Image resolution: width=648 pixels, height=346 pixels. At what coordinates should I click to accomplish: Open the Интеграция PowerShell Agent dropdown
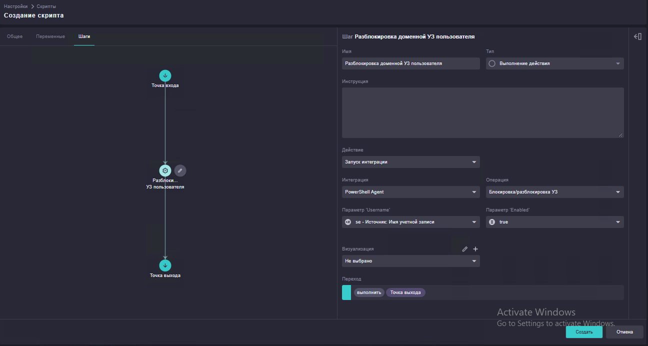(x=411, y=192)
